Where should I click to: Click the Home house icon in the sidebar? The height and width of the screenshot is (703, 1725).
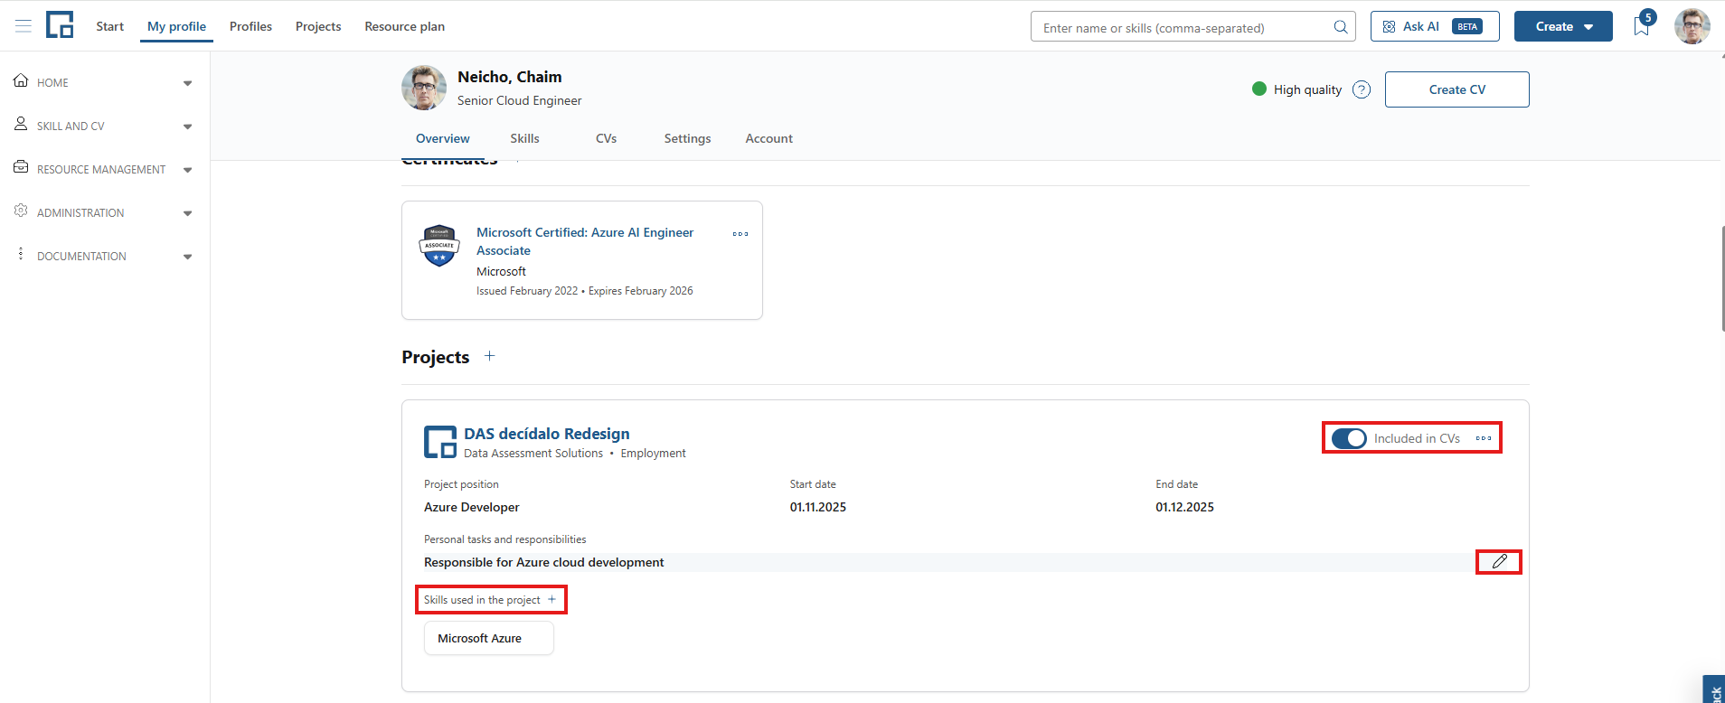pos(21,80)
